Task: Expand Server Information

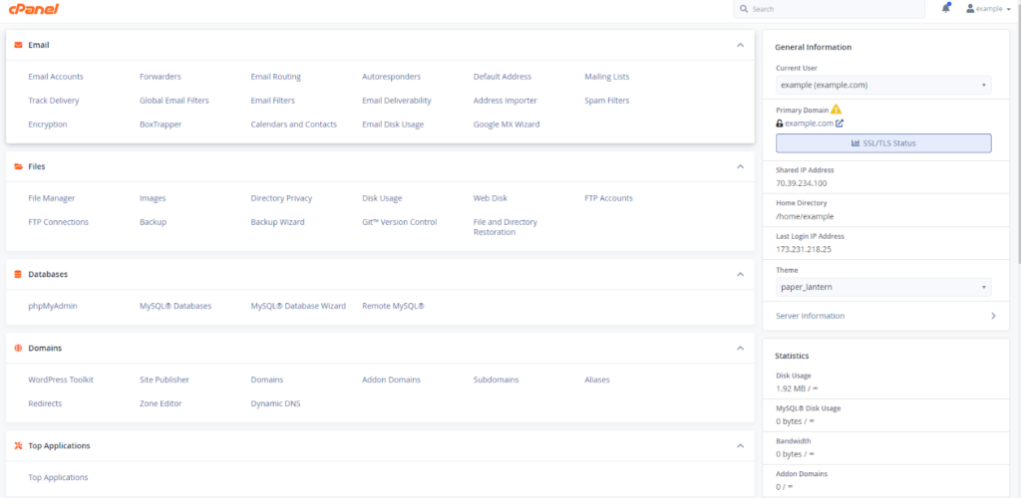Action: tap(883, 316)
